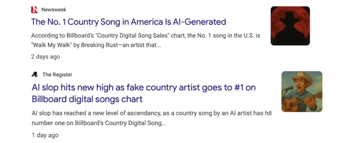Open the "AI slop hits new high" headline
This screenshot has height=143, width=357.
(x=143, y=88)
